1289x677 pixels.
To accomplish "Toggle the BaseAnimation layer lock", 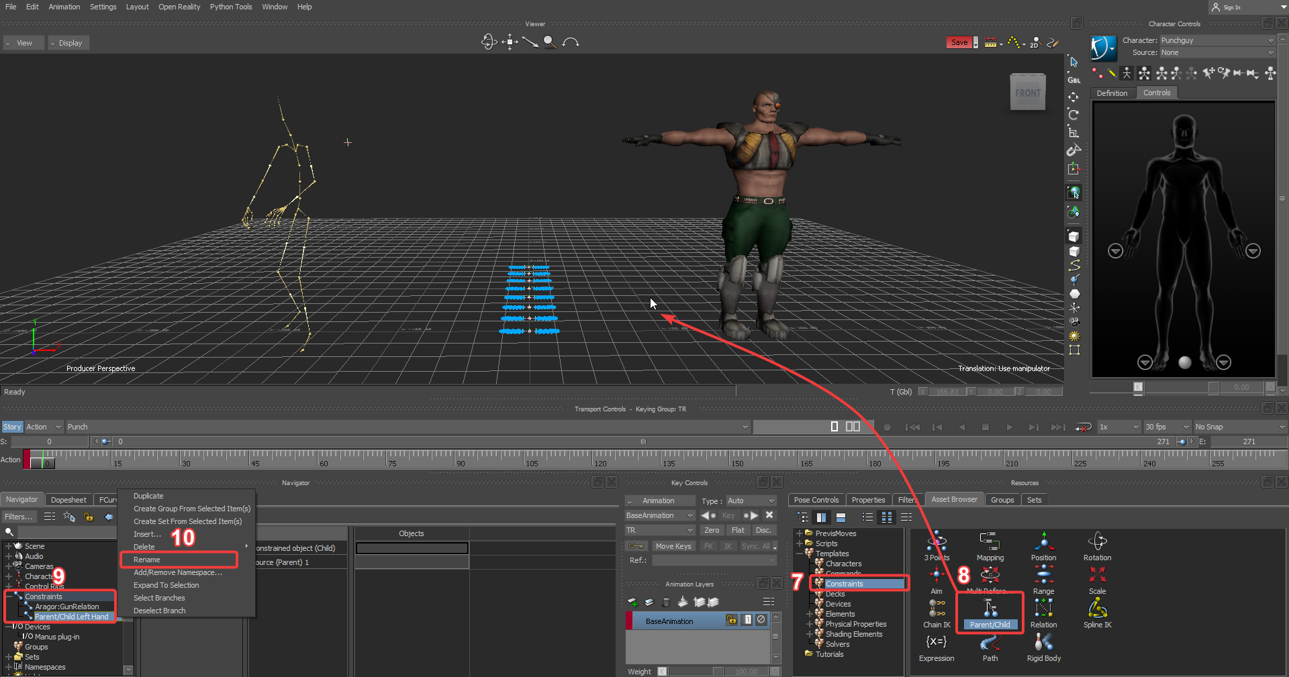I will [x=732, y=620].
